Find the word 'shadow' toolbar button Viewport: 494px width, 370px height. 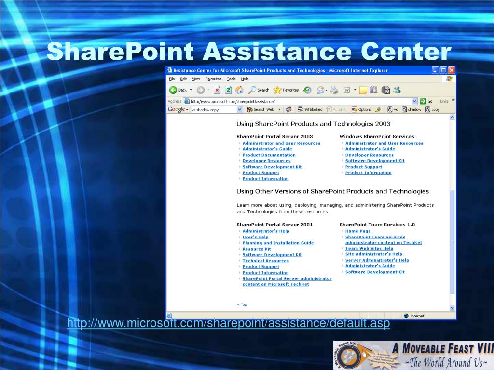pyautogui.click(x=412, y=109)
